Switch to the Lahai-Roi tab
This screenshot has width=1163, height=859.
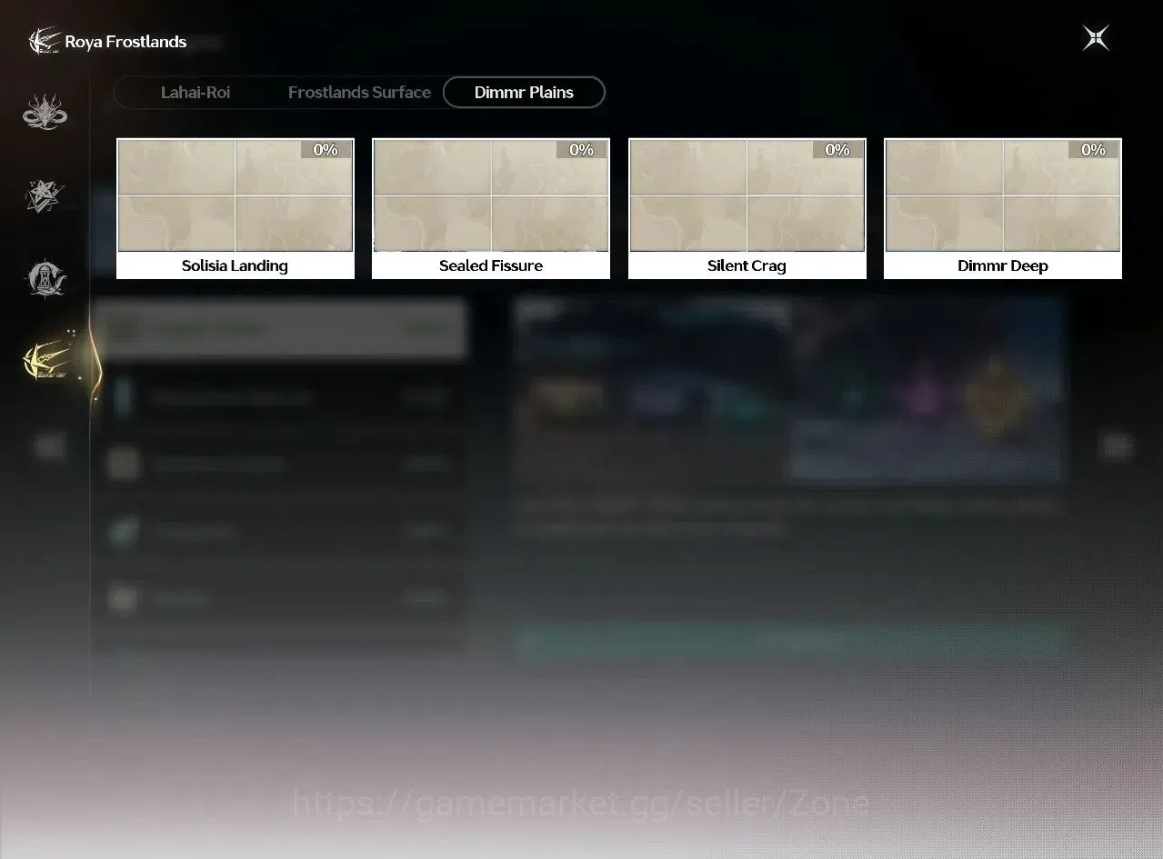pos(196,93)
